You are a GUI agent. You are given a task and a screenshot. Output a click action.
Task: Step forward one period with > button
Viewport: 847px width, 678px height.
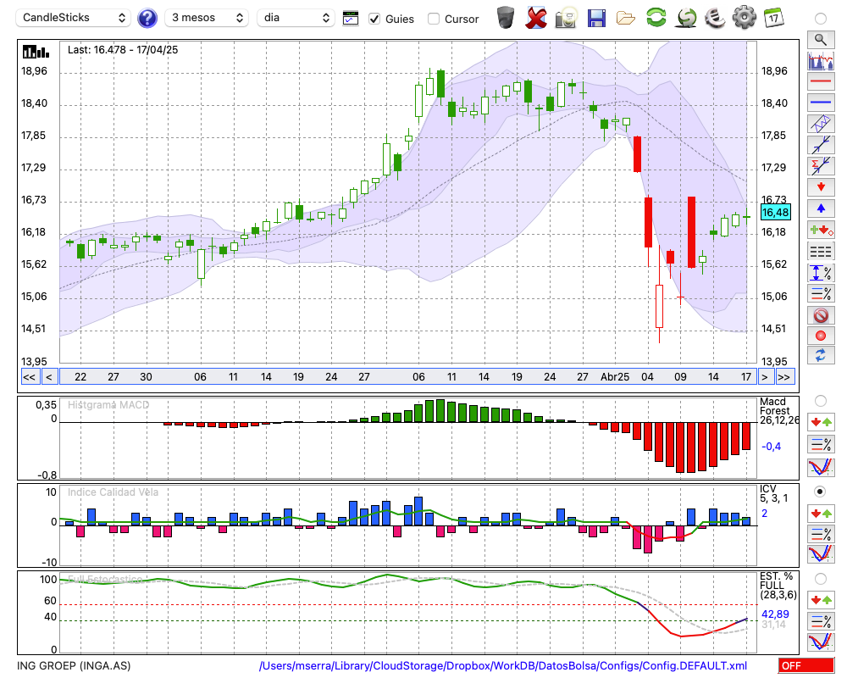coord(764,377)
